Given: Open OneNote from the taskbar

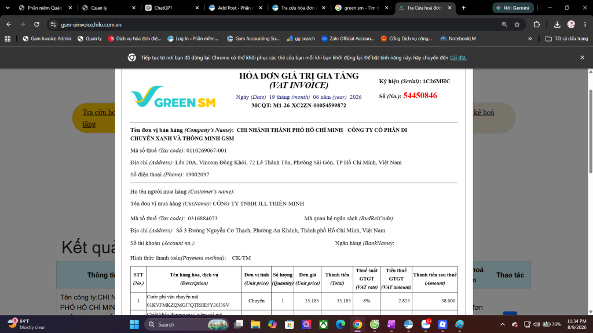Looking at the screenshot, I should (391, 324).
